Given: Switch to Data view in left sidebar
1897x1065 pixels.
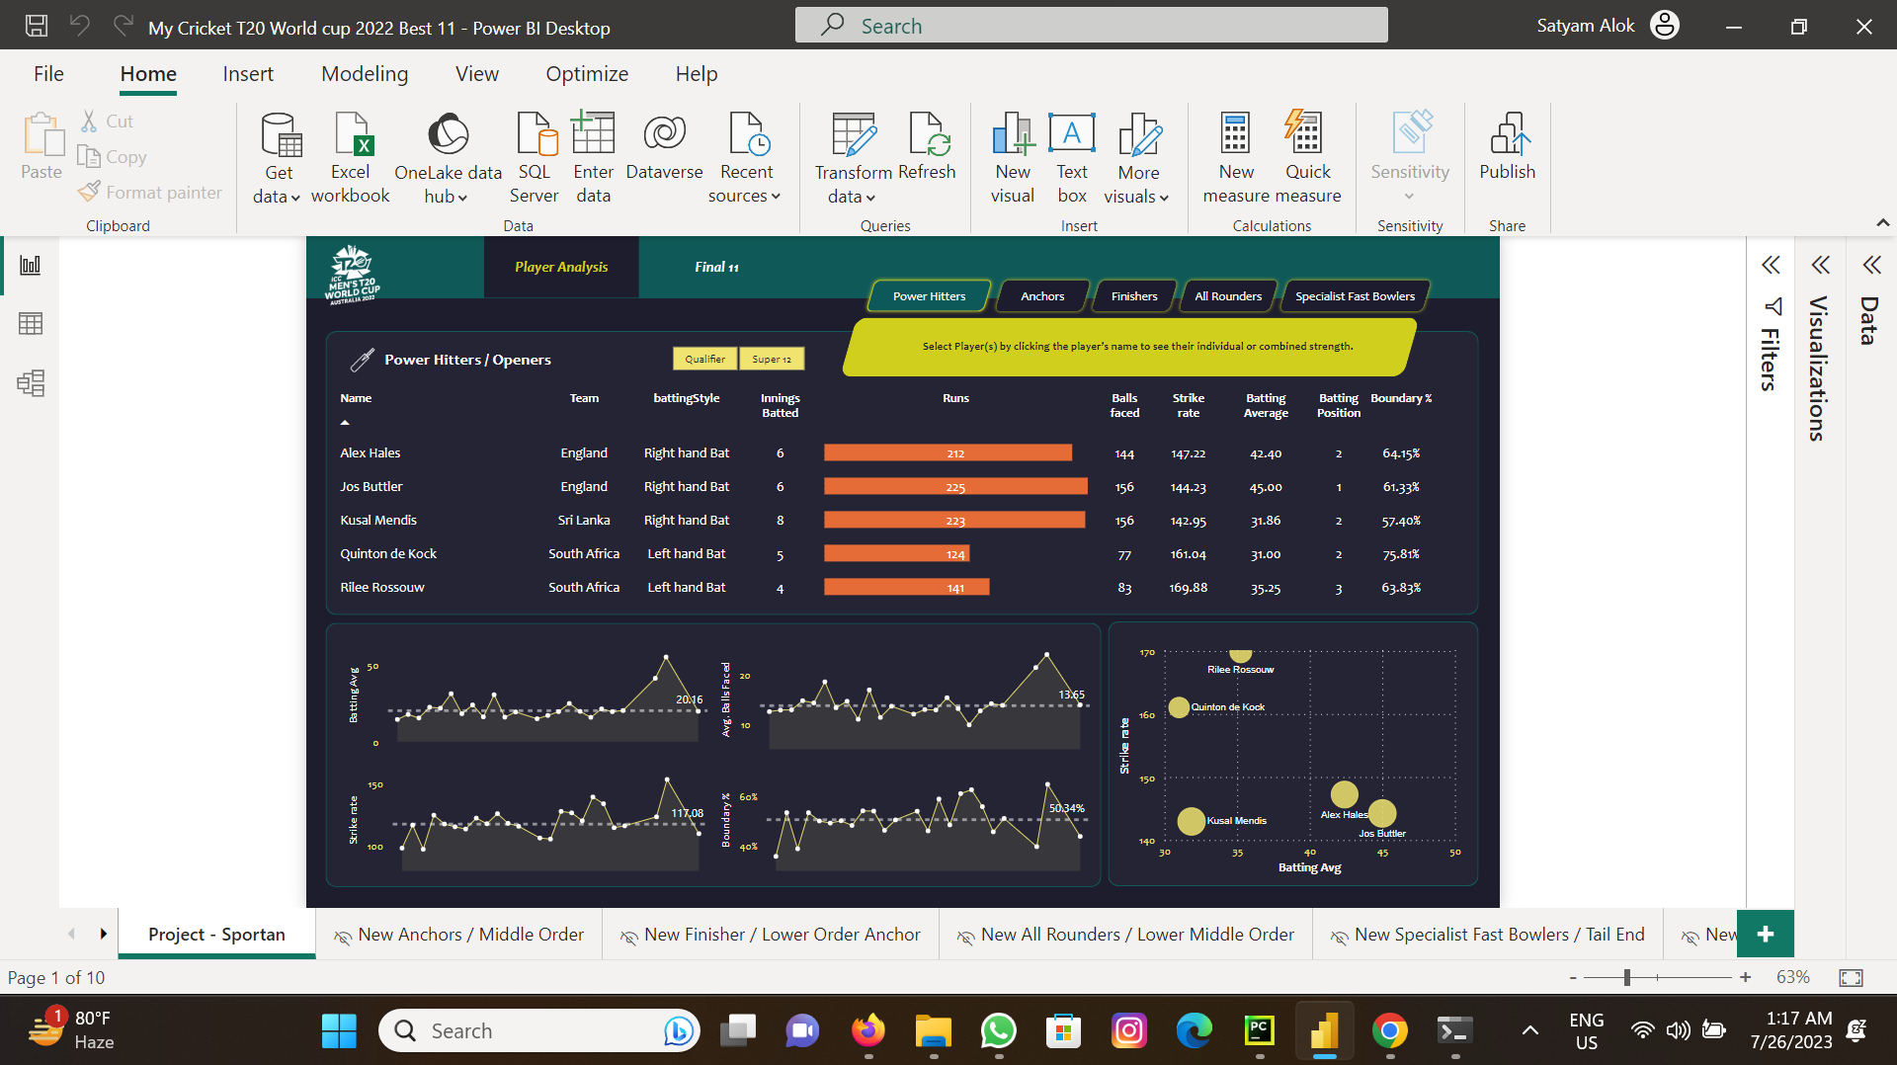Looking at the screenshot, I should click(31, 323).
